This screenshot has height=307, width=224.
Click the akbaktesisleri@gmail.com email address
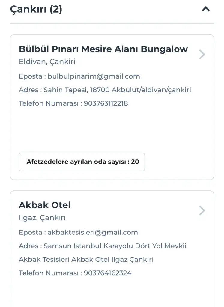click(x=93, y=232)
